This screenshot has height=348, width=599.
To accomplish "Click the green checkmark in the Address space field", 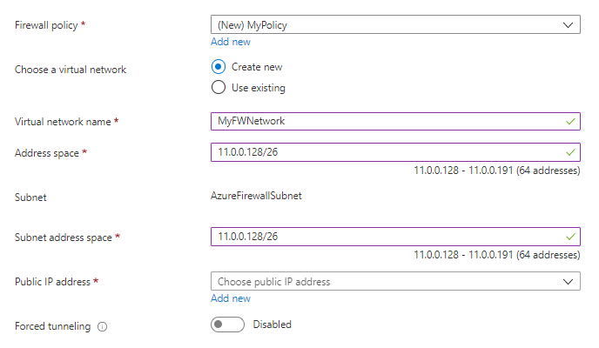I will point(570,152).
